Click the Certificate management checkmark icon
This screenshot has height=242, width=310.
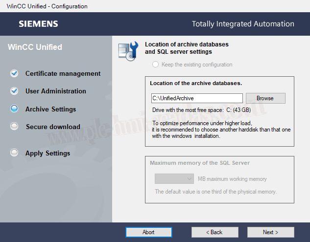(x=14, y=73)
